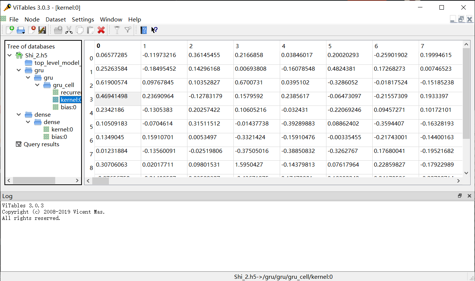Select bias:0 under gru_cell
The width and height of the screenshot is (475, 281).
pyautogui.click(x=69, y=107)
